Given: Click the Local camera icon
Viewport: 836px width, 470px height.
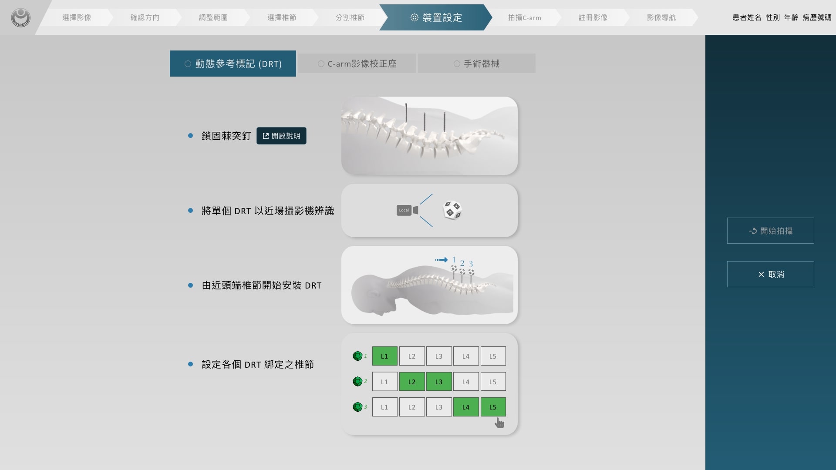Looking at the screenshot, I should 407,210.
